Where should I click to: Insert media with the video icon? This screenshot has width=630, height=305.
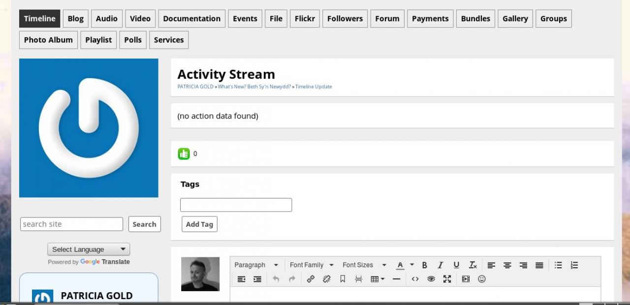466,279
